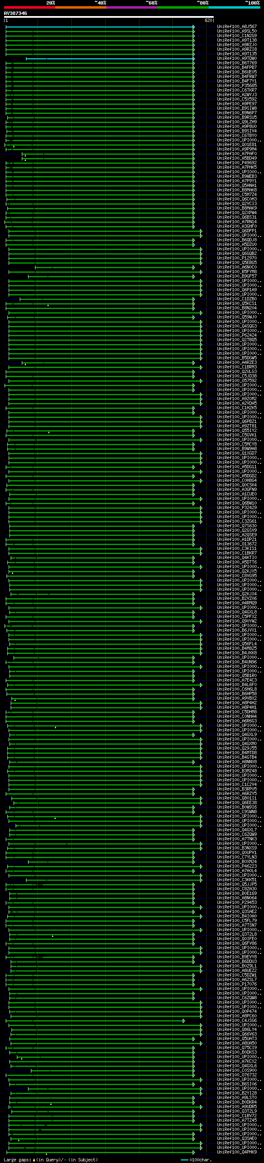Select the UniRef100_P12970 hit label
This screenshot has height=1163, width=264.
click(237, 258)
